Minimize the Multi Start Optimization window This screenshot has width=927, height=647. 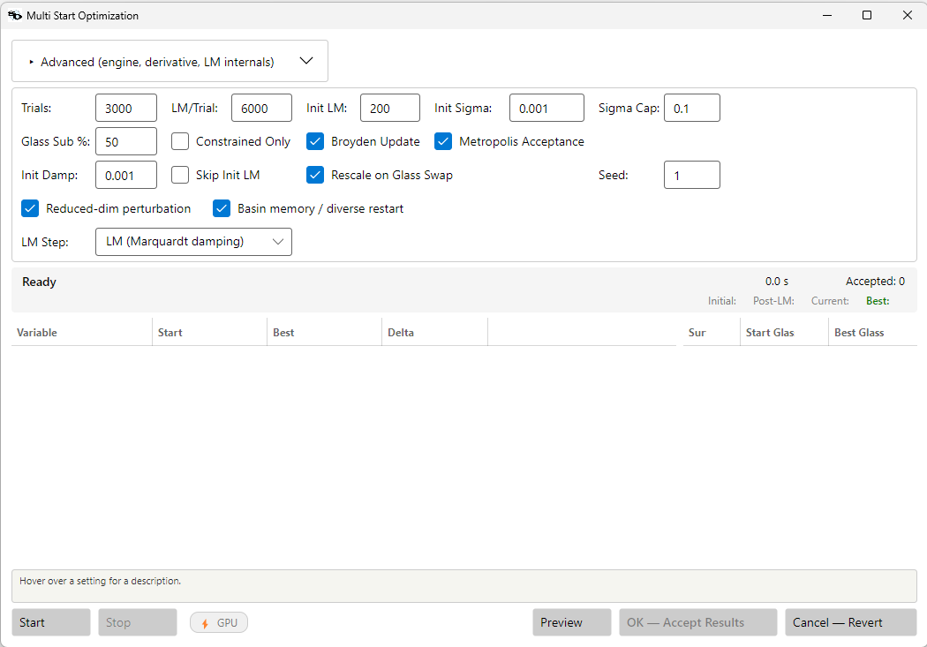pyautogui.click(x=827, y=15)
